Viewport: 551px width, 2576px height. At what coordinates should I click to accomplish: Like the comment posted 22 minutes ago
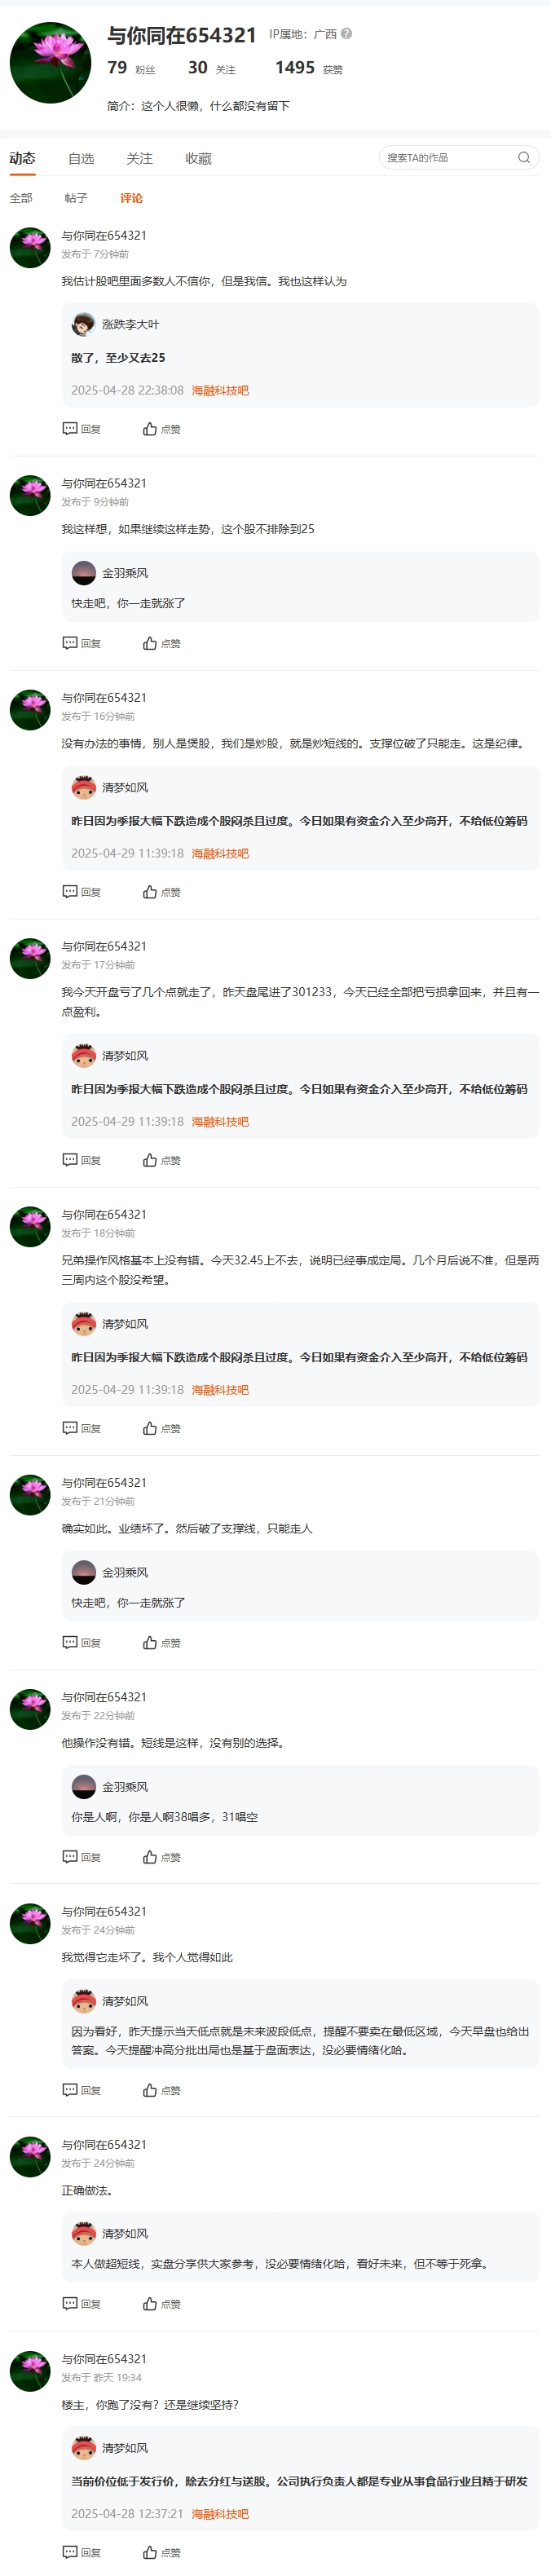coord(162,1857)
